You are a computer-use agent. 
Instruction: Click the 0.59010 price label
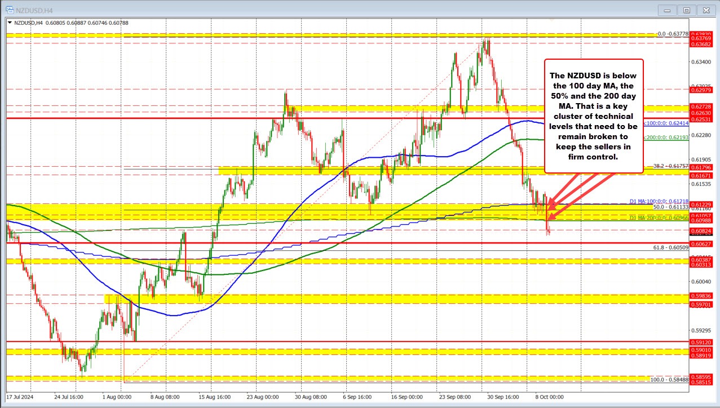(x=701, y=350)
